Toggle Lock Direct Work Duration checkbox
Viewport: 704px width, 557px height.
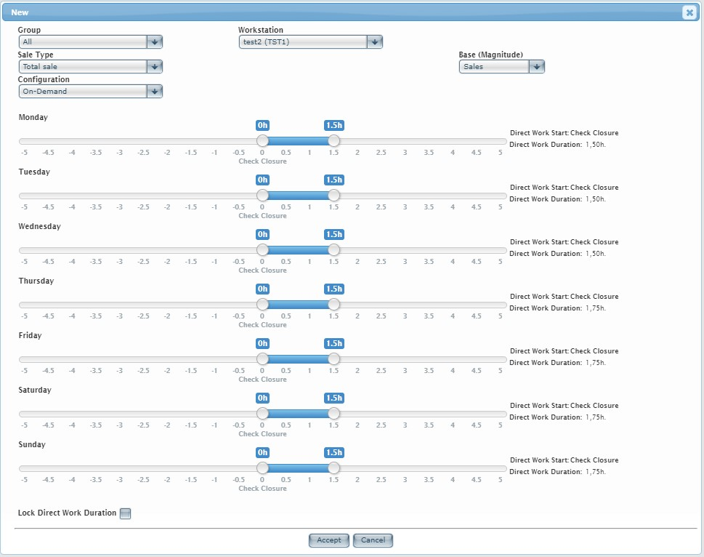click(x=125, y=514)
